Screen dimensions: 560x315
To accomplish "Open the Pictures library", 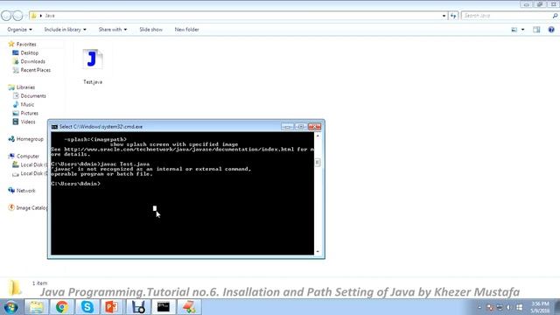I will 25,113.
